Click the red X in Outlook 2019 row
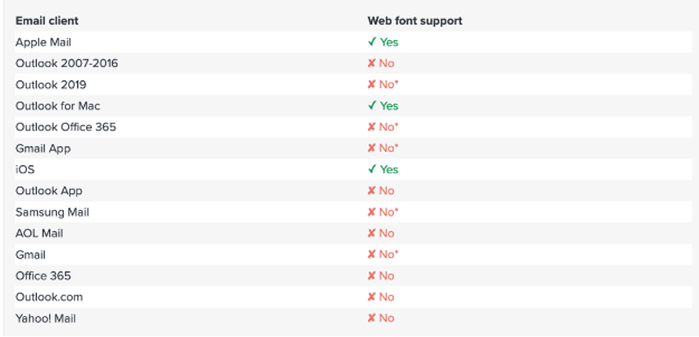Viewport: 699px width, 337px height. 372,85
